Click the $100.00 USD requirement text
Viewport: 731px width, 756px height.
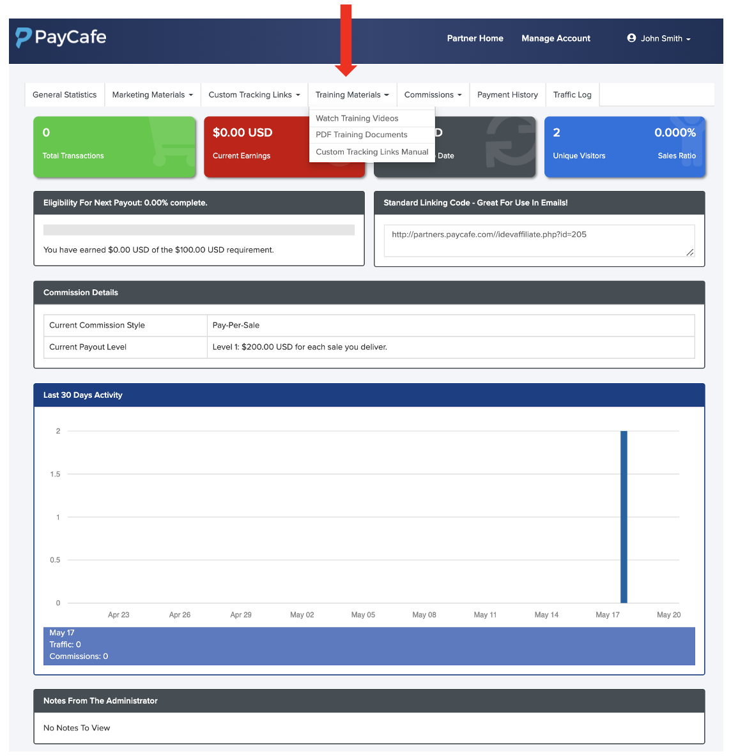pyautogui.click(x=224, y=250)
